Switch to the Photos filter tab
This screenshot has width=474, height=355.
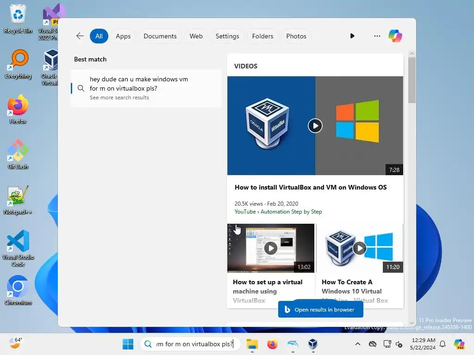coord(296,36)
